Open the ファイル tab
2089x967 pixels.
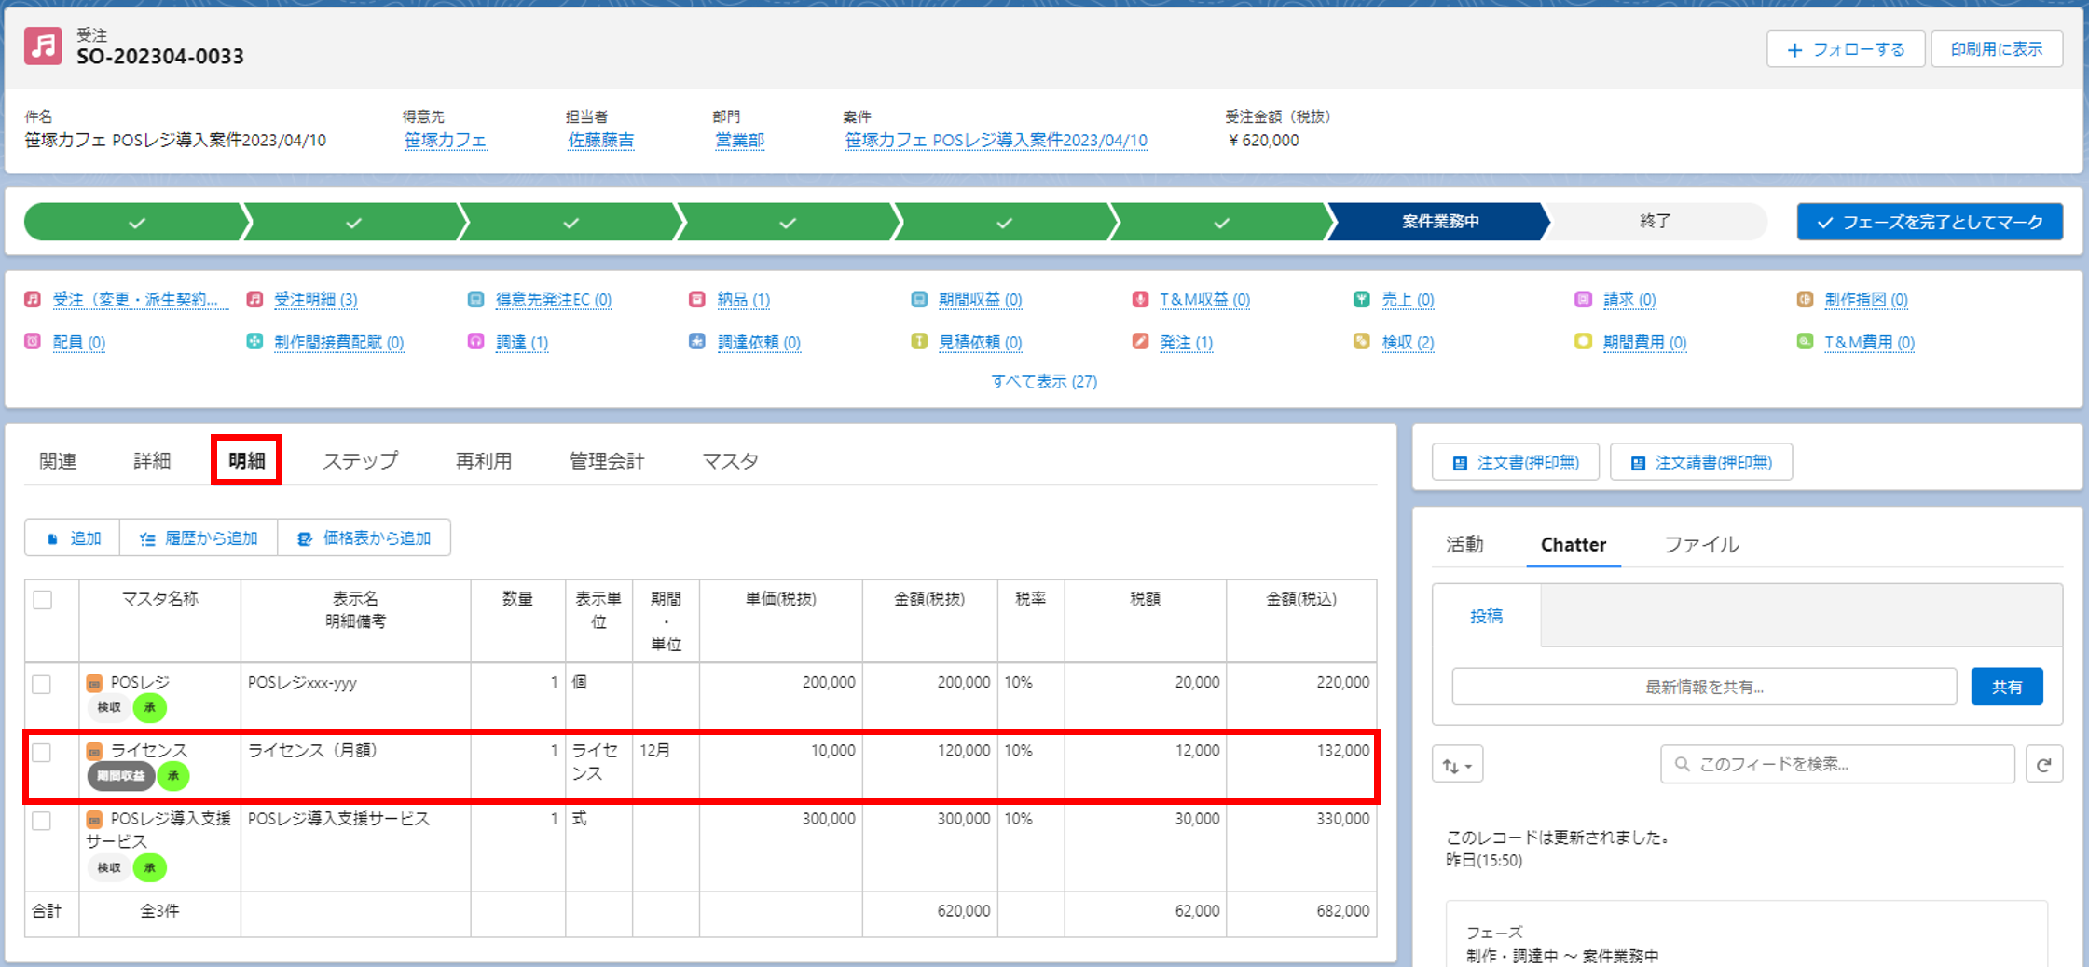click(x=1702, y=545)
